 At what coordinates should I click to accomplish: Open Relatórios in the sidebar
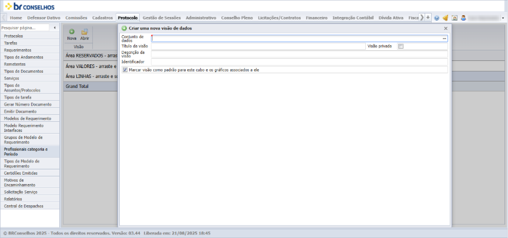tap(30, 199)
